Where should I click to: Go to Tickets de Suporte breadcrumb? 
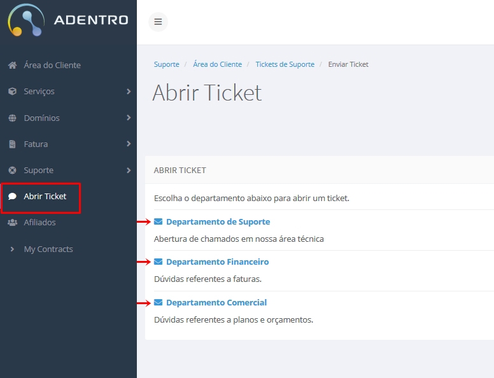pyautogui.click(x=285, y=64)
